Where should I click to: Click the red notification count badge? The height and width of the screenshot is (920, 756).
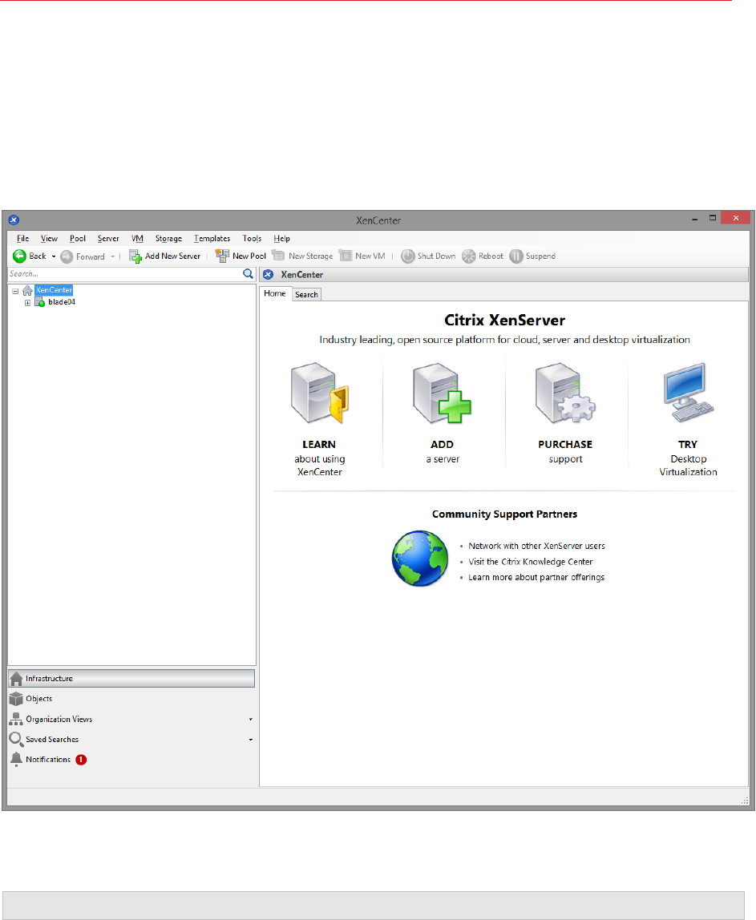[x=81, y=760]
